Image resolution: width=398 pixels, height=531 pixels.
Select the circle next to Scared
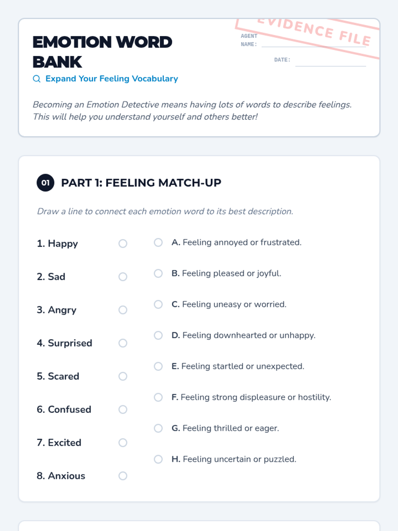[123, 376]
